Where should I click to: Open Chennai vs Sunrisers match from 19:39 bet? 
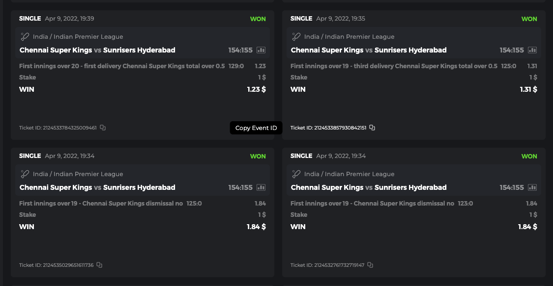(x=97, y=50)
